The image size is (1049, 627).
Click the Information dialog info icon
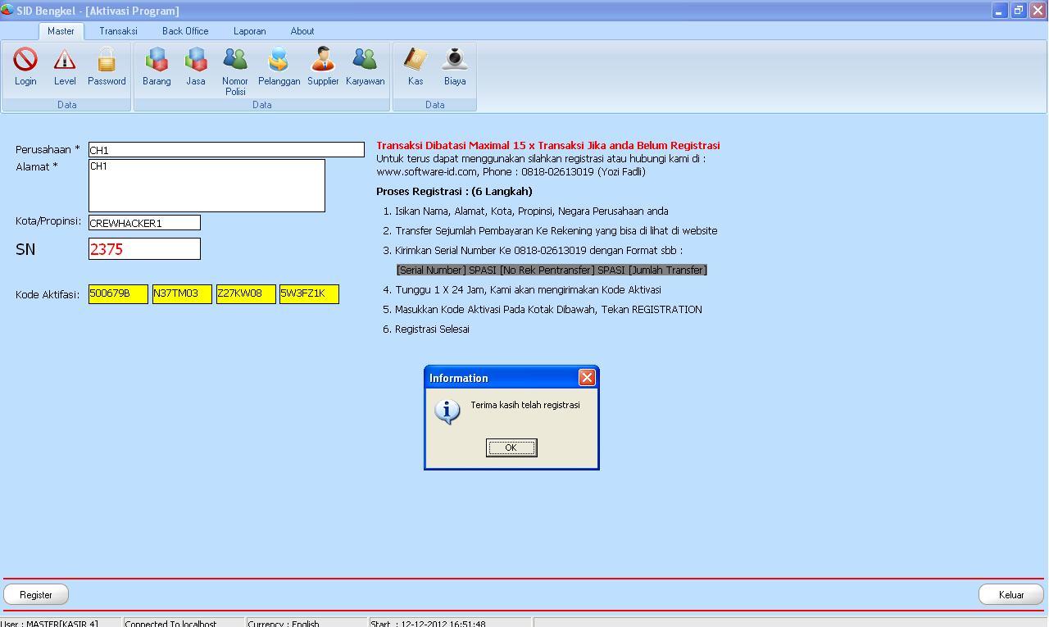pyautogui.click(x=447, y=411)
